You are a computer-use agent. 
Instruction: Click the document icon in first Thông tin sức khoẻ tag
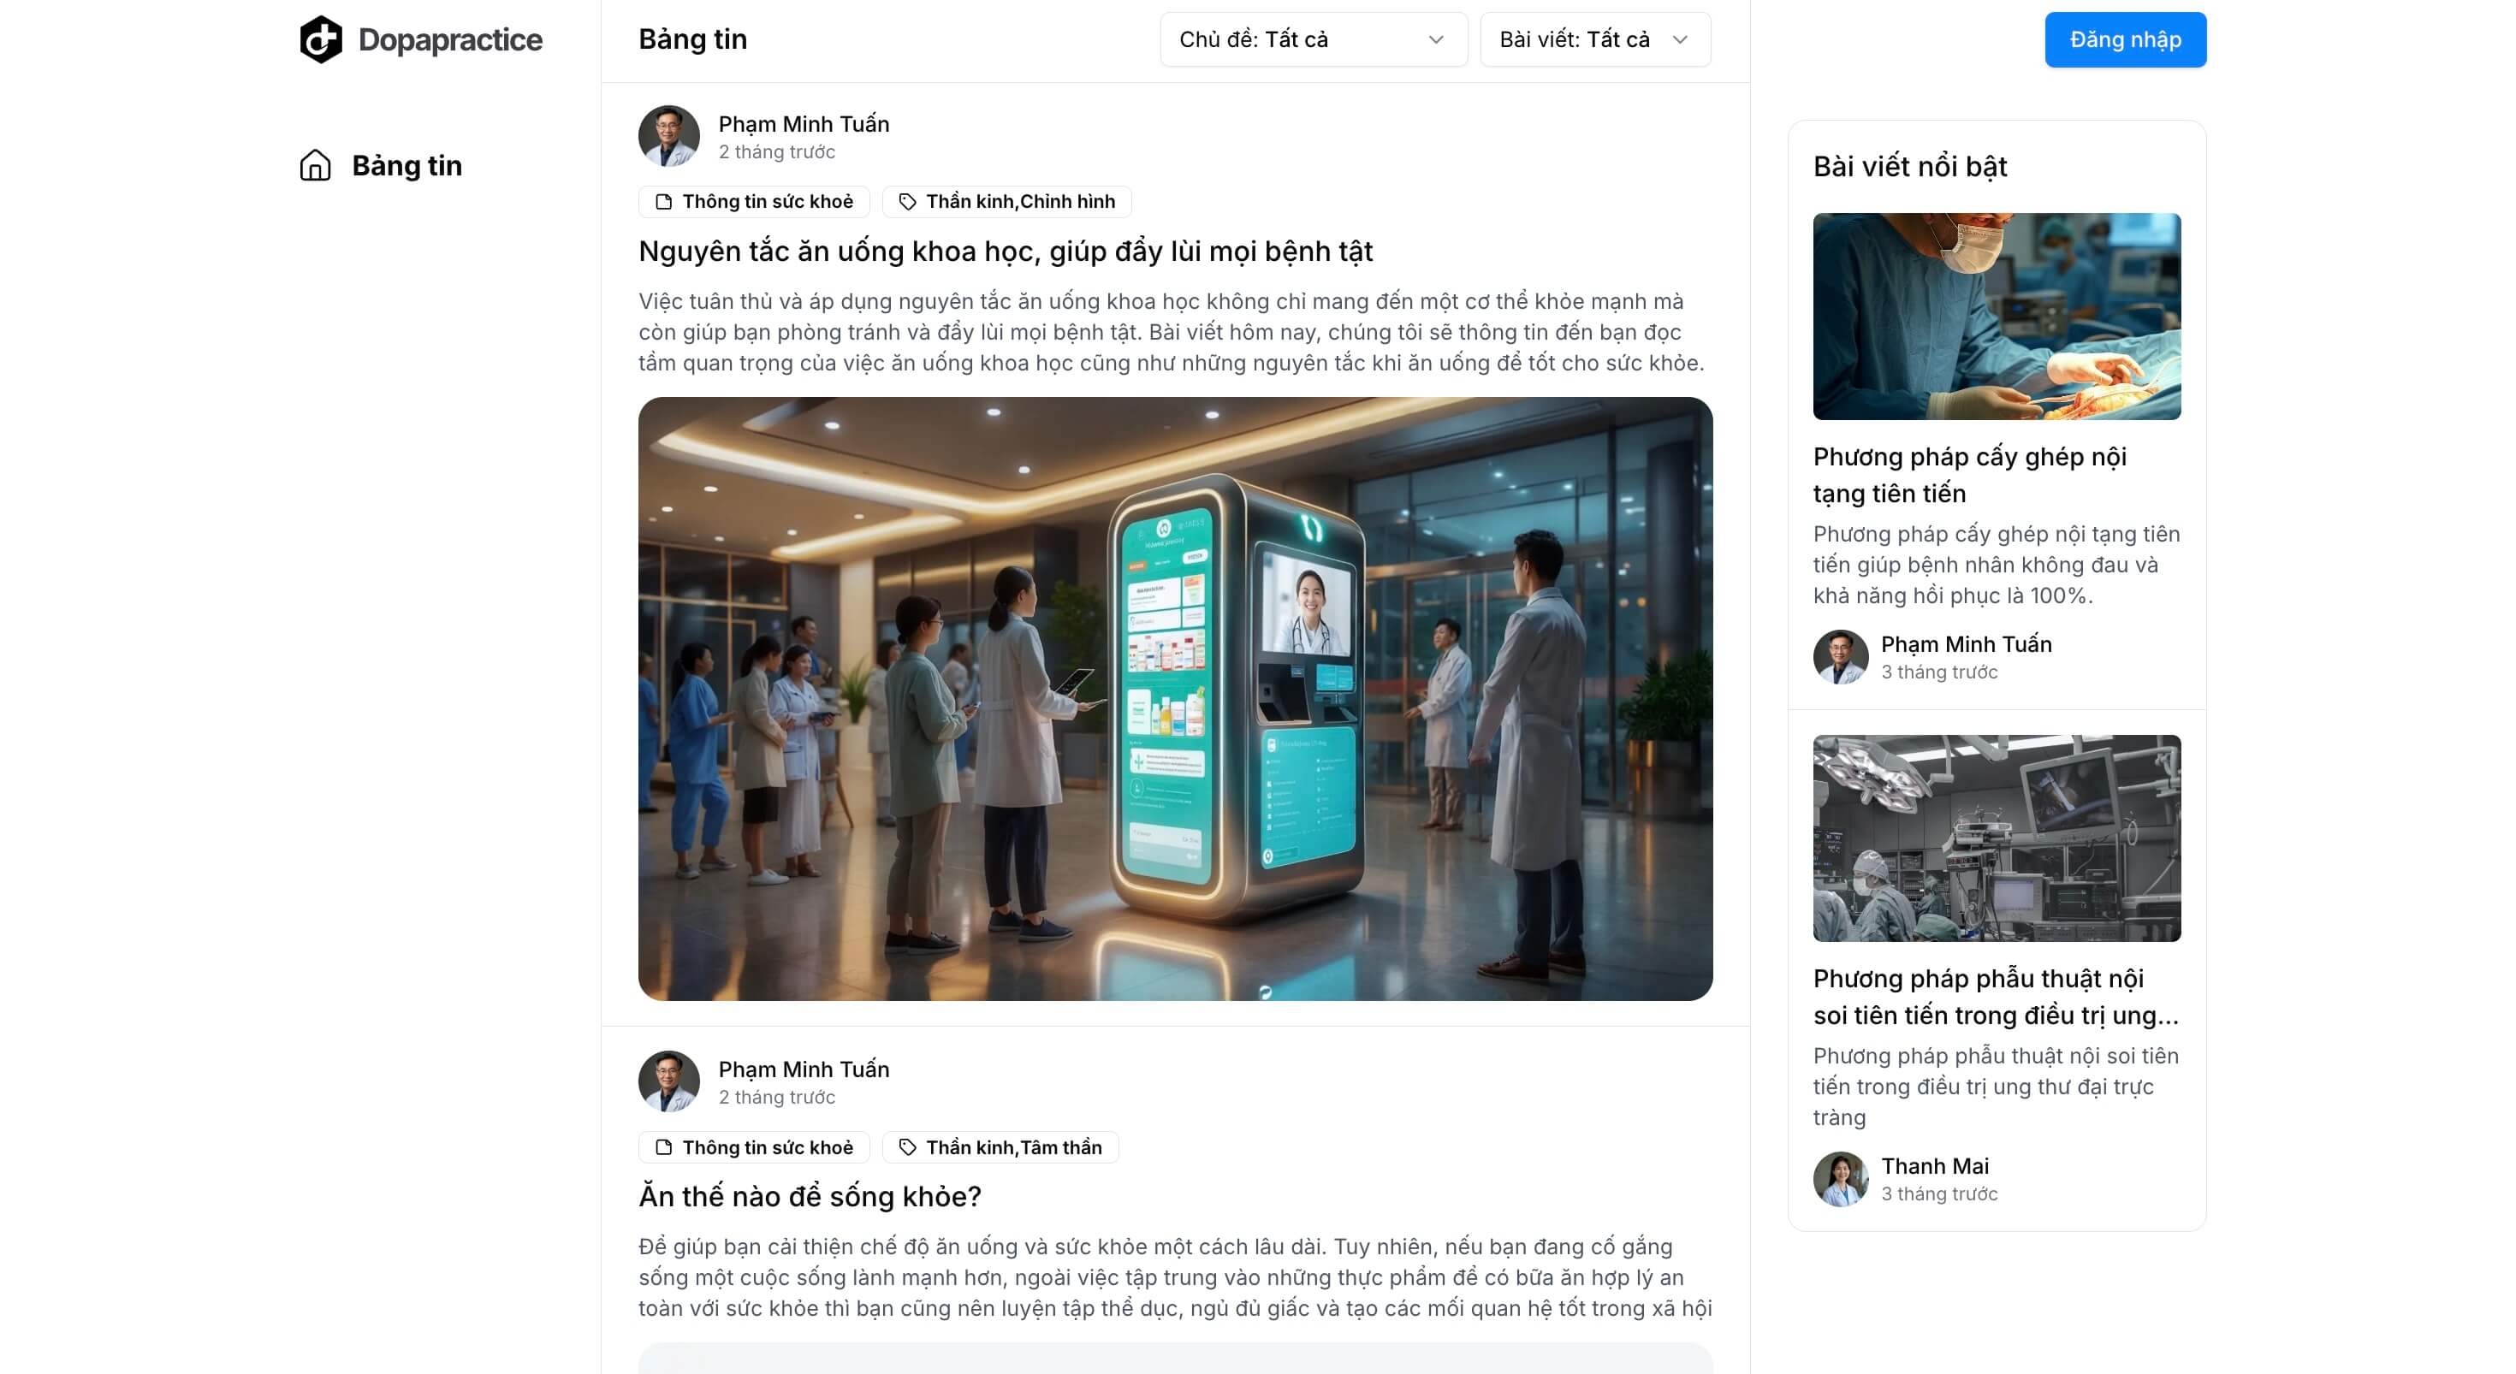tap(664, 201)
